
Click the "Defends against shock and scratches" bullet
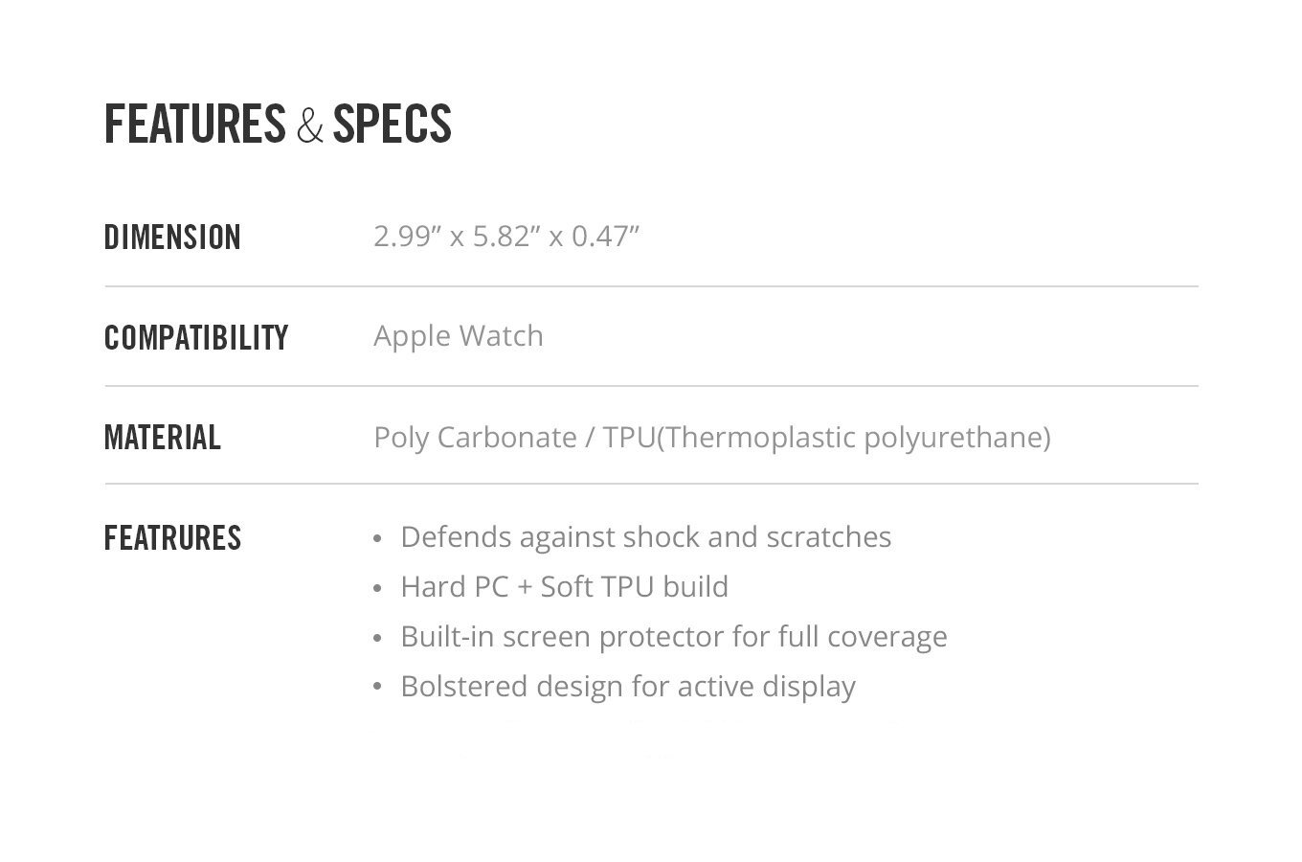tap(645, 537)
